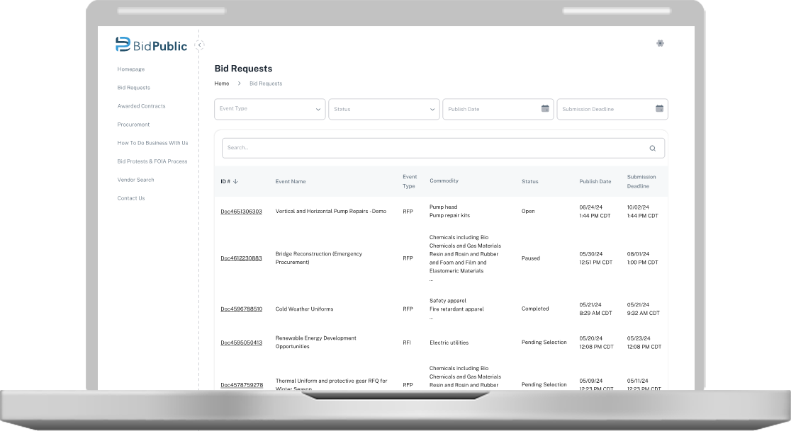Open the Doc4595050413 link
The width and height of the screenshot is (791, 431).
(241, 343)
